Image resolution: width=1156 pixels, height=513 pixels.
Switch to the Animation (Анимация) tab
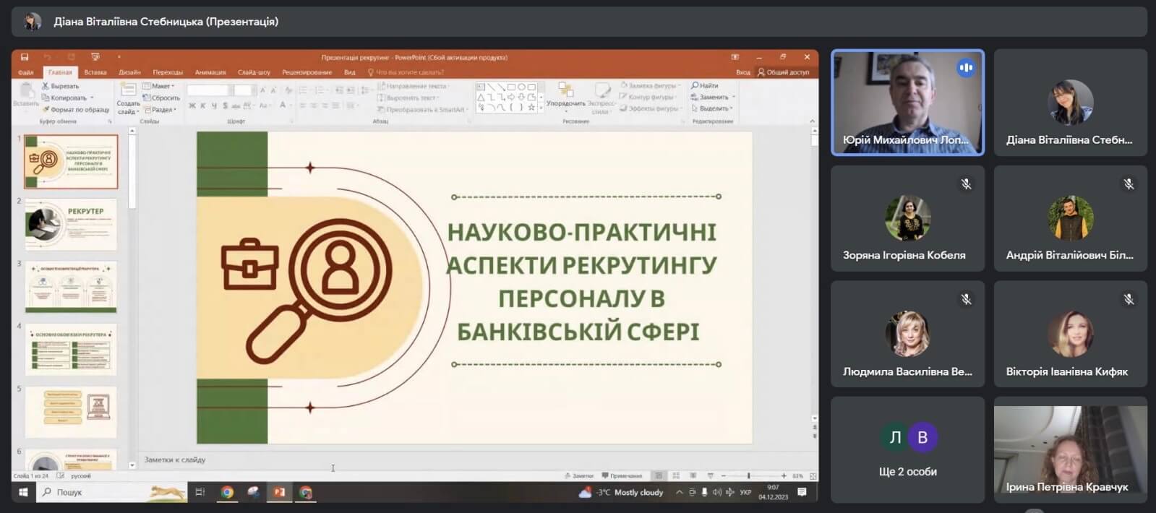210,72
